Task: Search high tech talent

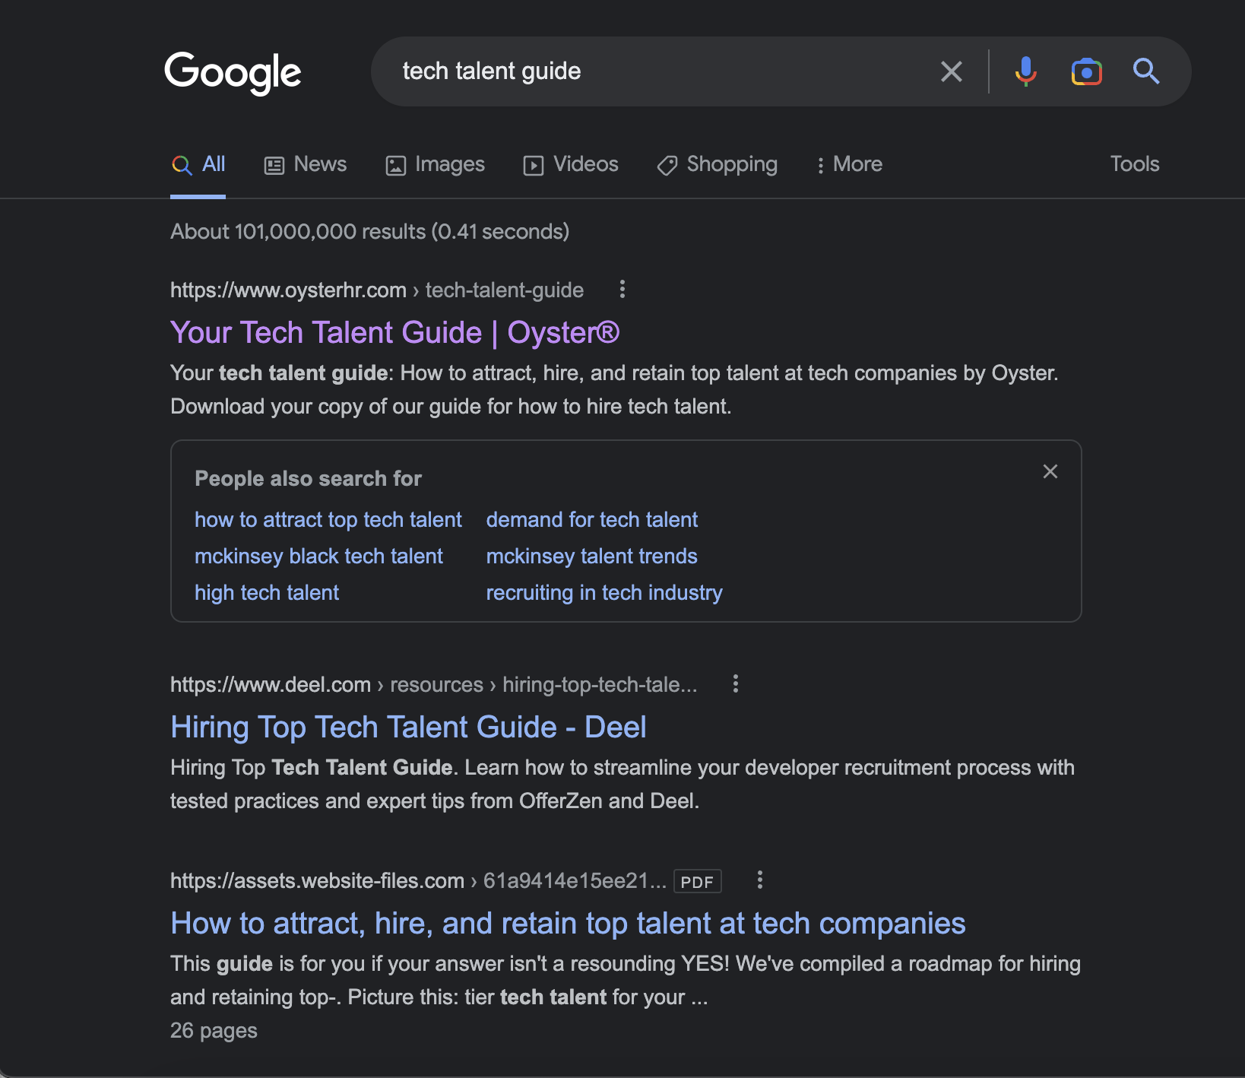Action: click(267, 592)
